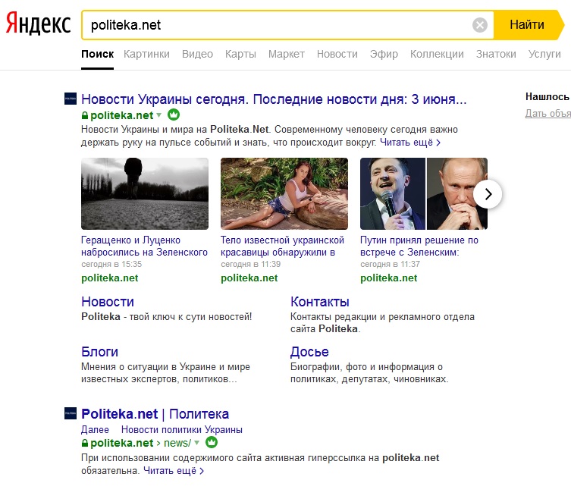Expand dropdown arrow next to first politeka.net URL

[x=158, y=115]
